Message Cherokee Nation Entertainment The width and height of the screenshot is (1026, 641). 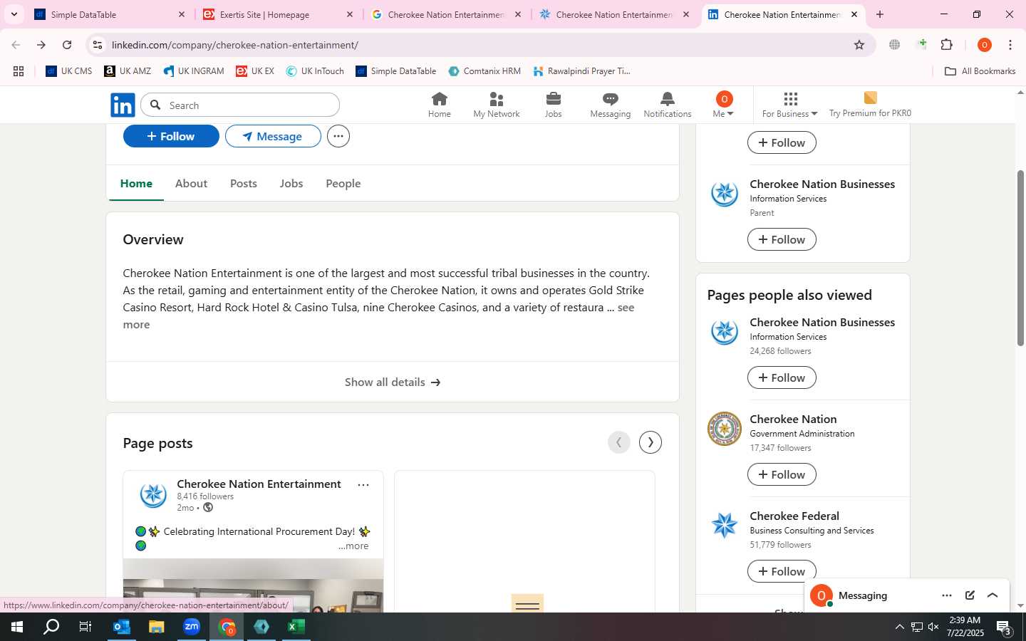(273, 136)
